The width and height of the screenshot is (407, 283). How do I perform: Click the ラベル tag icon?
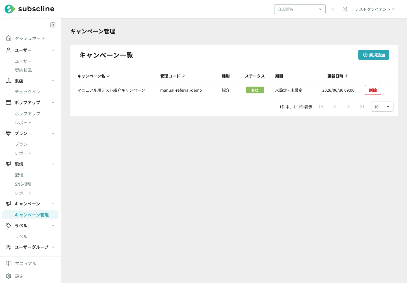pos(9,226)
